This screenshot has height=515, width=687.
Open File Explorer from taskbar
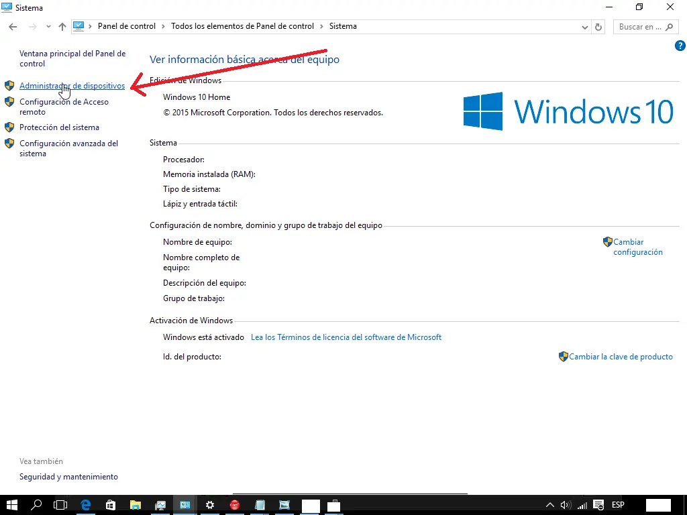(136, 505)
